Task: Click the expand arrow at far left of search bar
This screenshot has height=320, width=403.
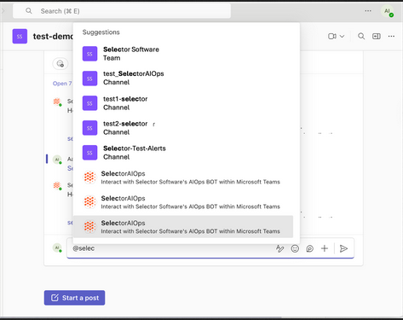Action: click(x=3, y=11)
